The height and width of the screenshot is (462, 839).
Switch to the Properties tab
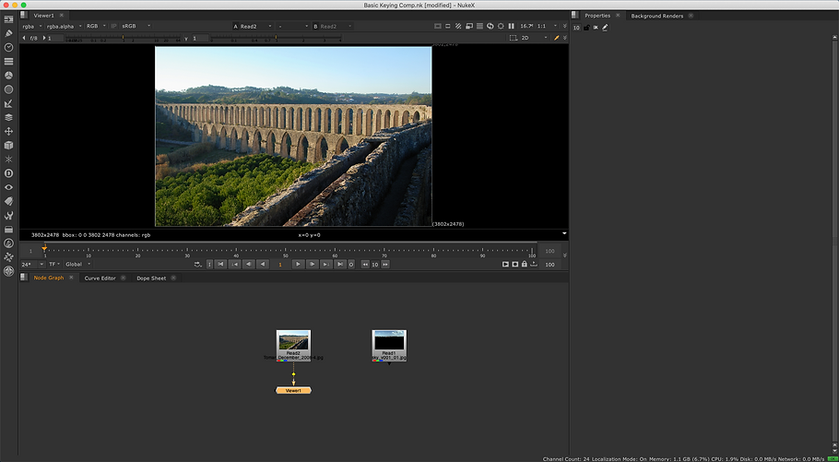tap(597, 16)
